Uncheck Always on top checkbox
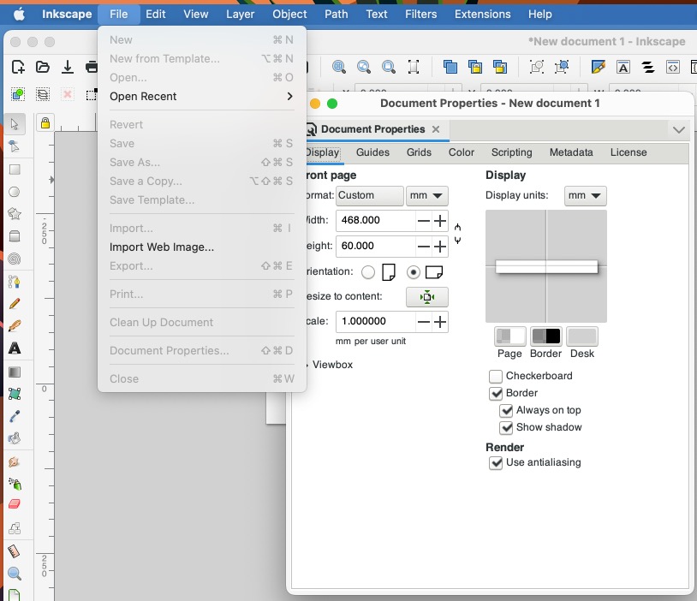This screenshot has height=601, width=697. tap(506, 410)
